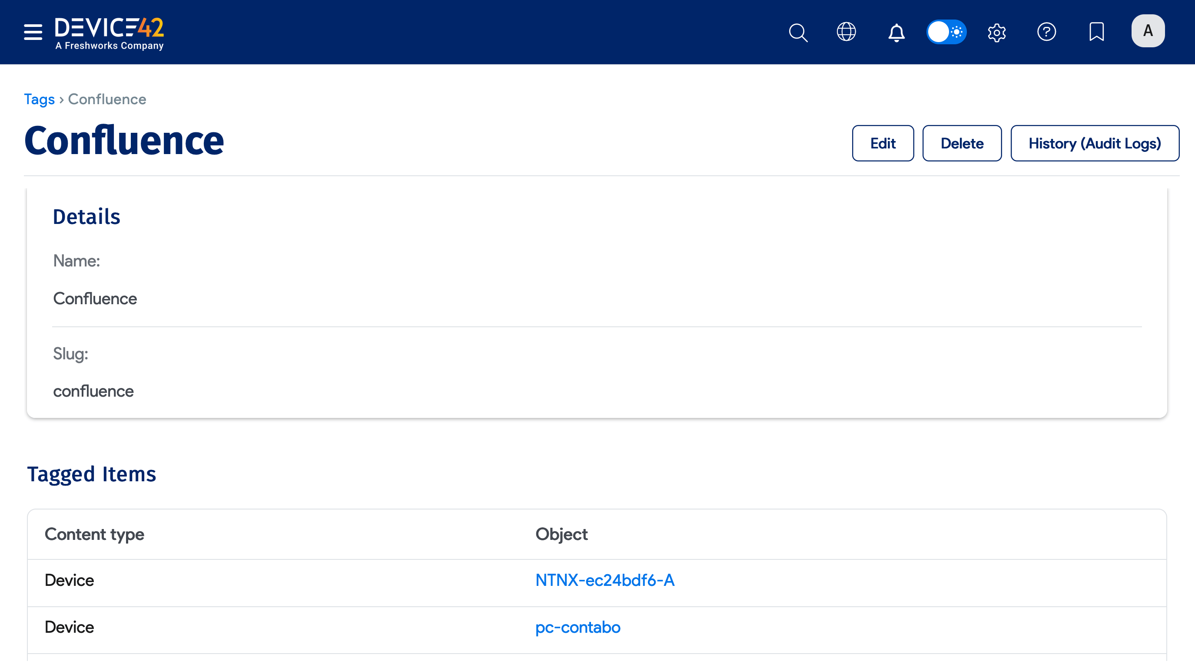Click the Delete button

coord(962,143)
